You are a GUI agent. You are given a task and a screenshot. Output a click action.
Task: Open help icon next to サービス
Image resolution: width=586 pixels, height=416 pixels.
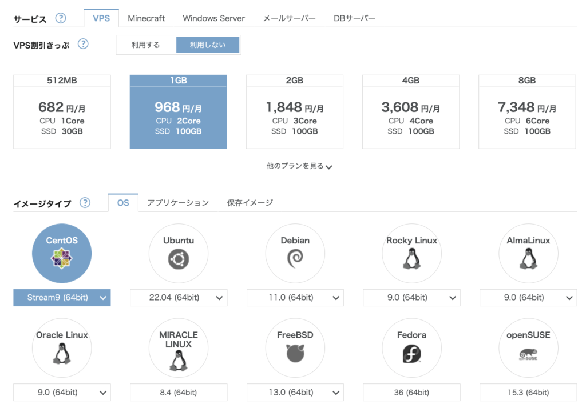pyautogui.click(x=61, y=18)
